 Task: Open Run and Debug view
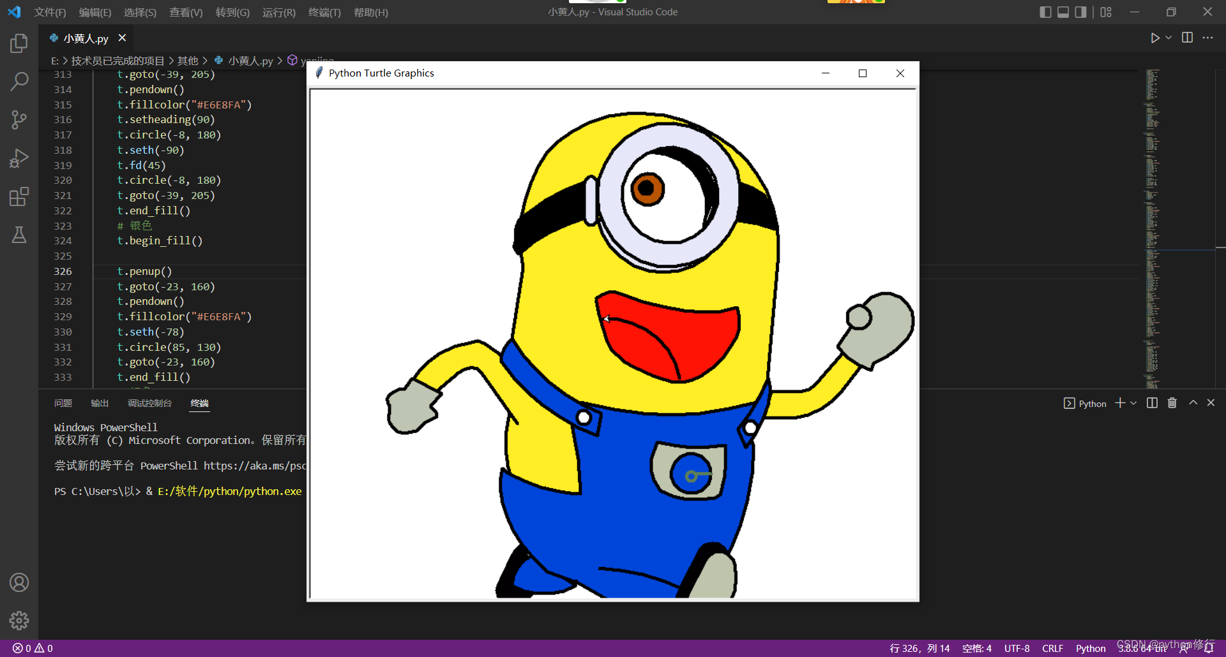pos(19,158)
